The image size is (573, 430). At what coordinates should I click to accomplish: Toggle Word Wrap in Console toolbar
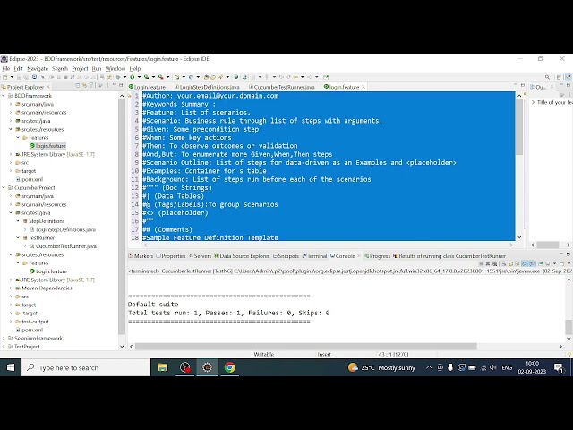point(517,263)
